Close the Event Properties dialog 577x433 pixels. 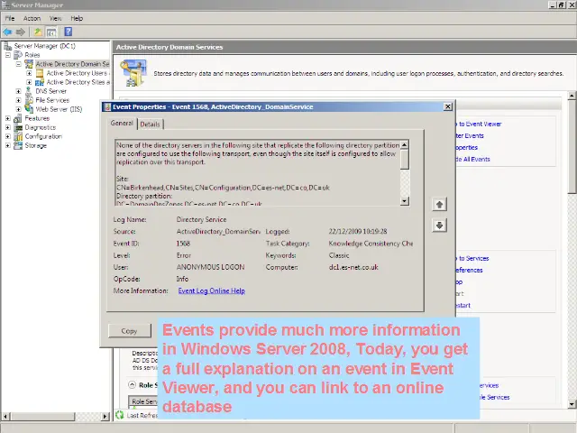tap(447, 106)
